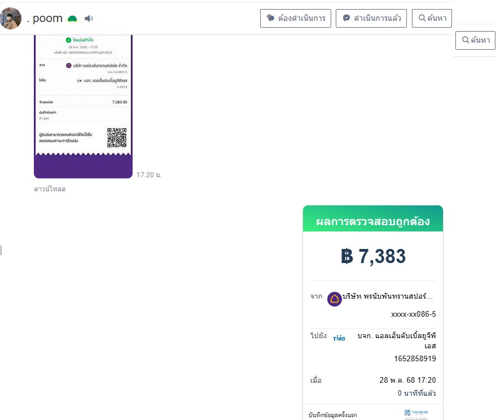Click the purple SCB bank logo
Image resolution: width=496 pixels, height=420 pixels.
pos(335,299)
